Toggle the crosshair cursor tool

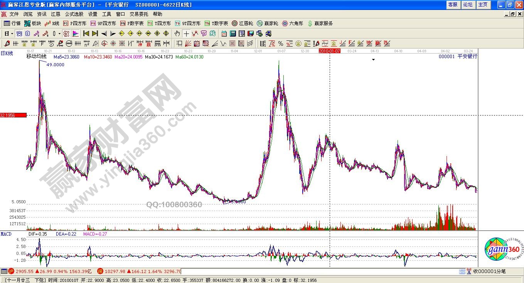click(186, 33)
